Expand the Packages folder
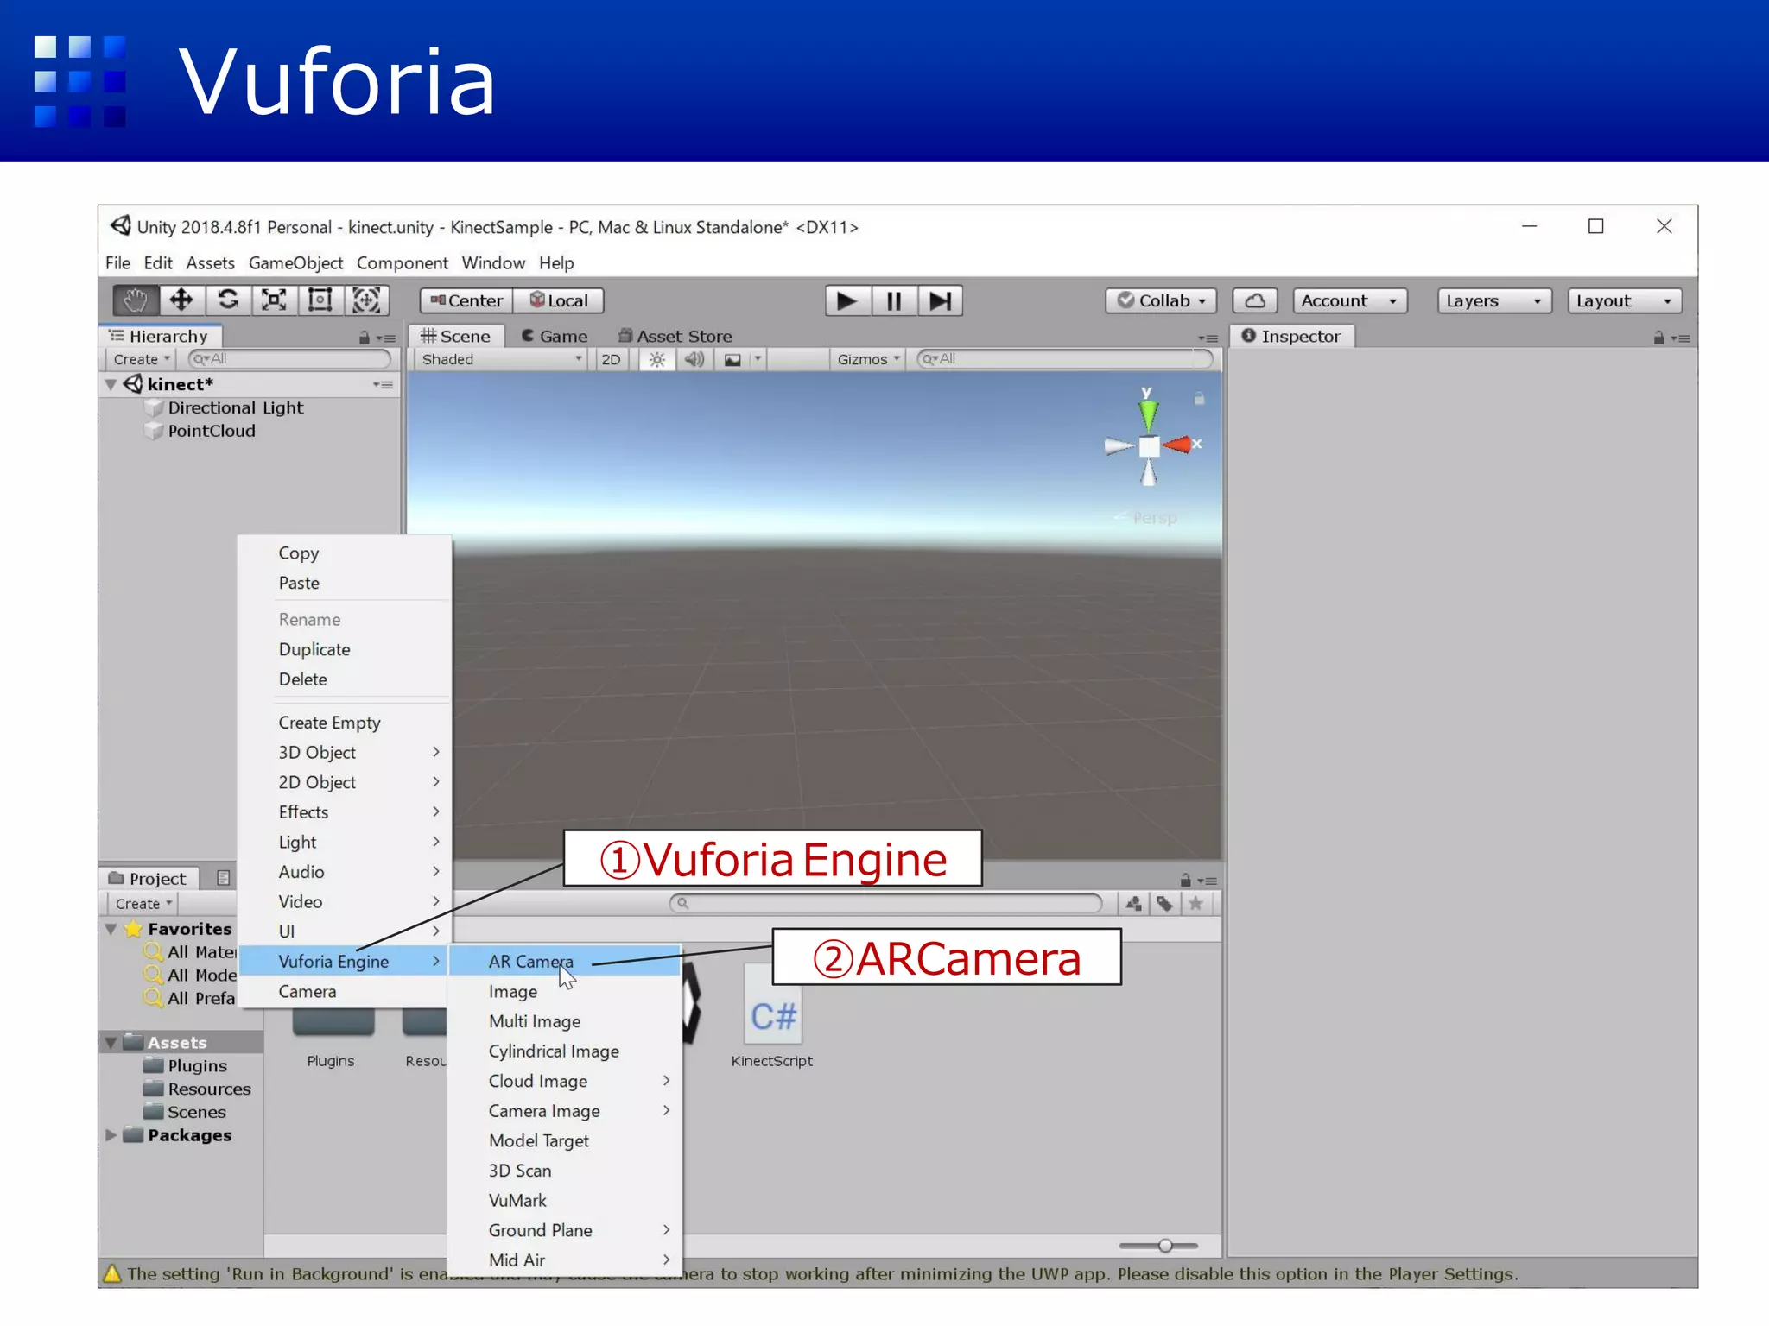Viewport: 1769px width, 1326px height. click(111, 1135)
